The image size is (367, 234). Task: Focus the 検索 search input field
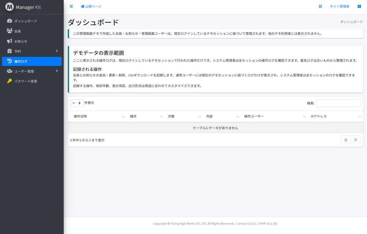(338, 103)
